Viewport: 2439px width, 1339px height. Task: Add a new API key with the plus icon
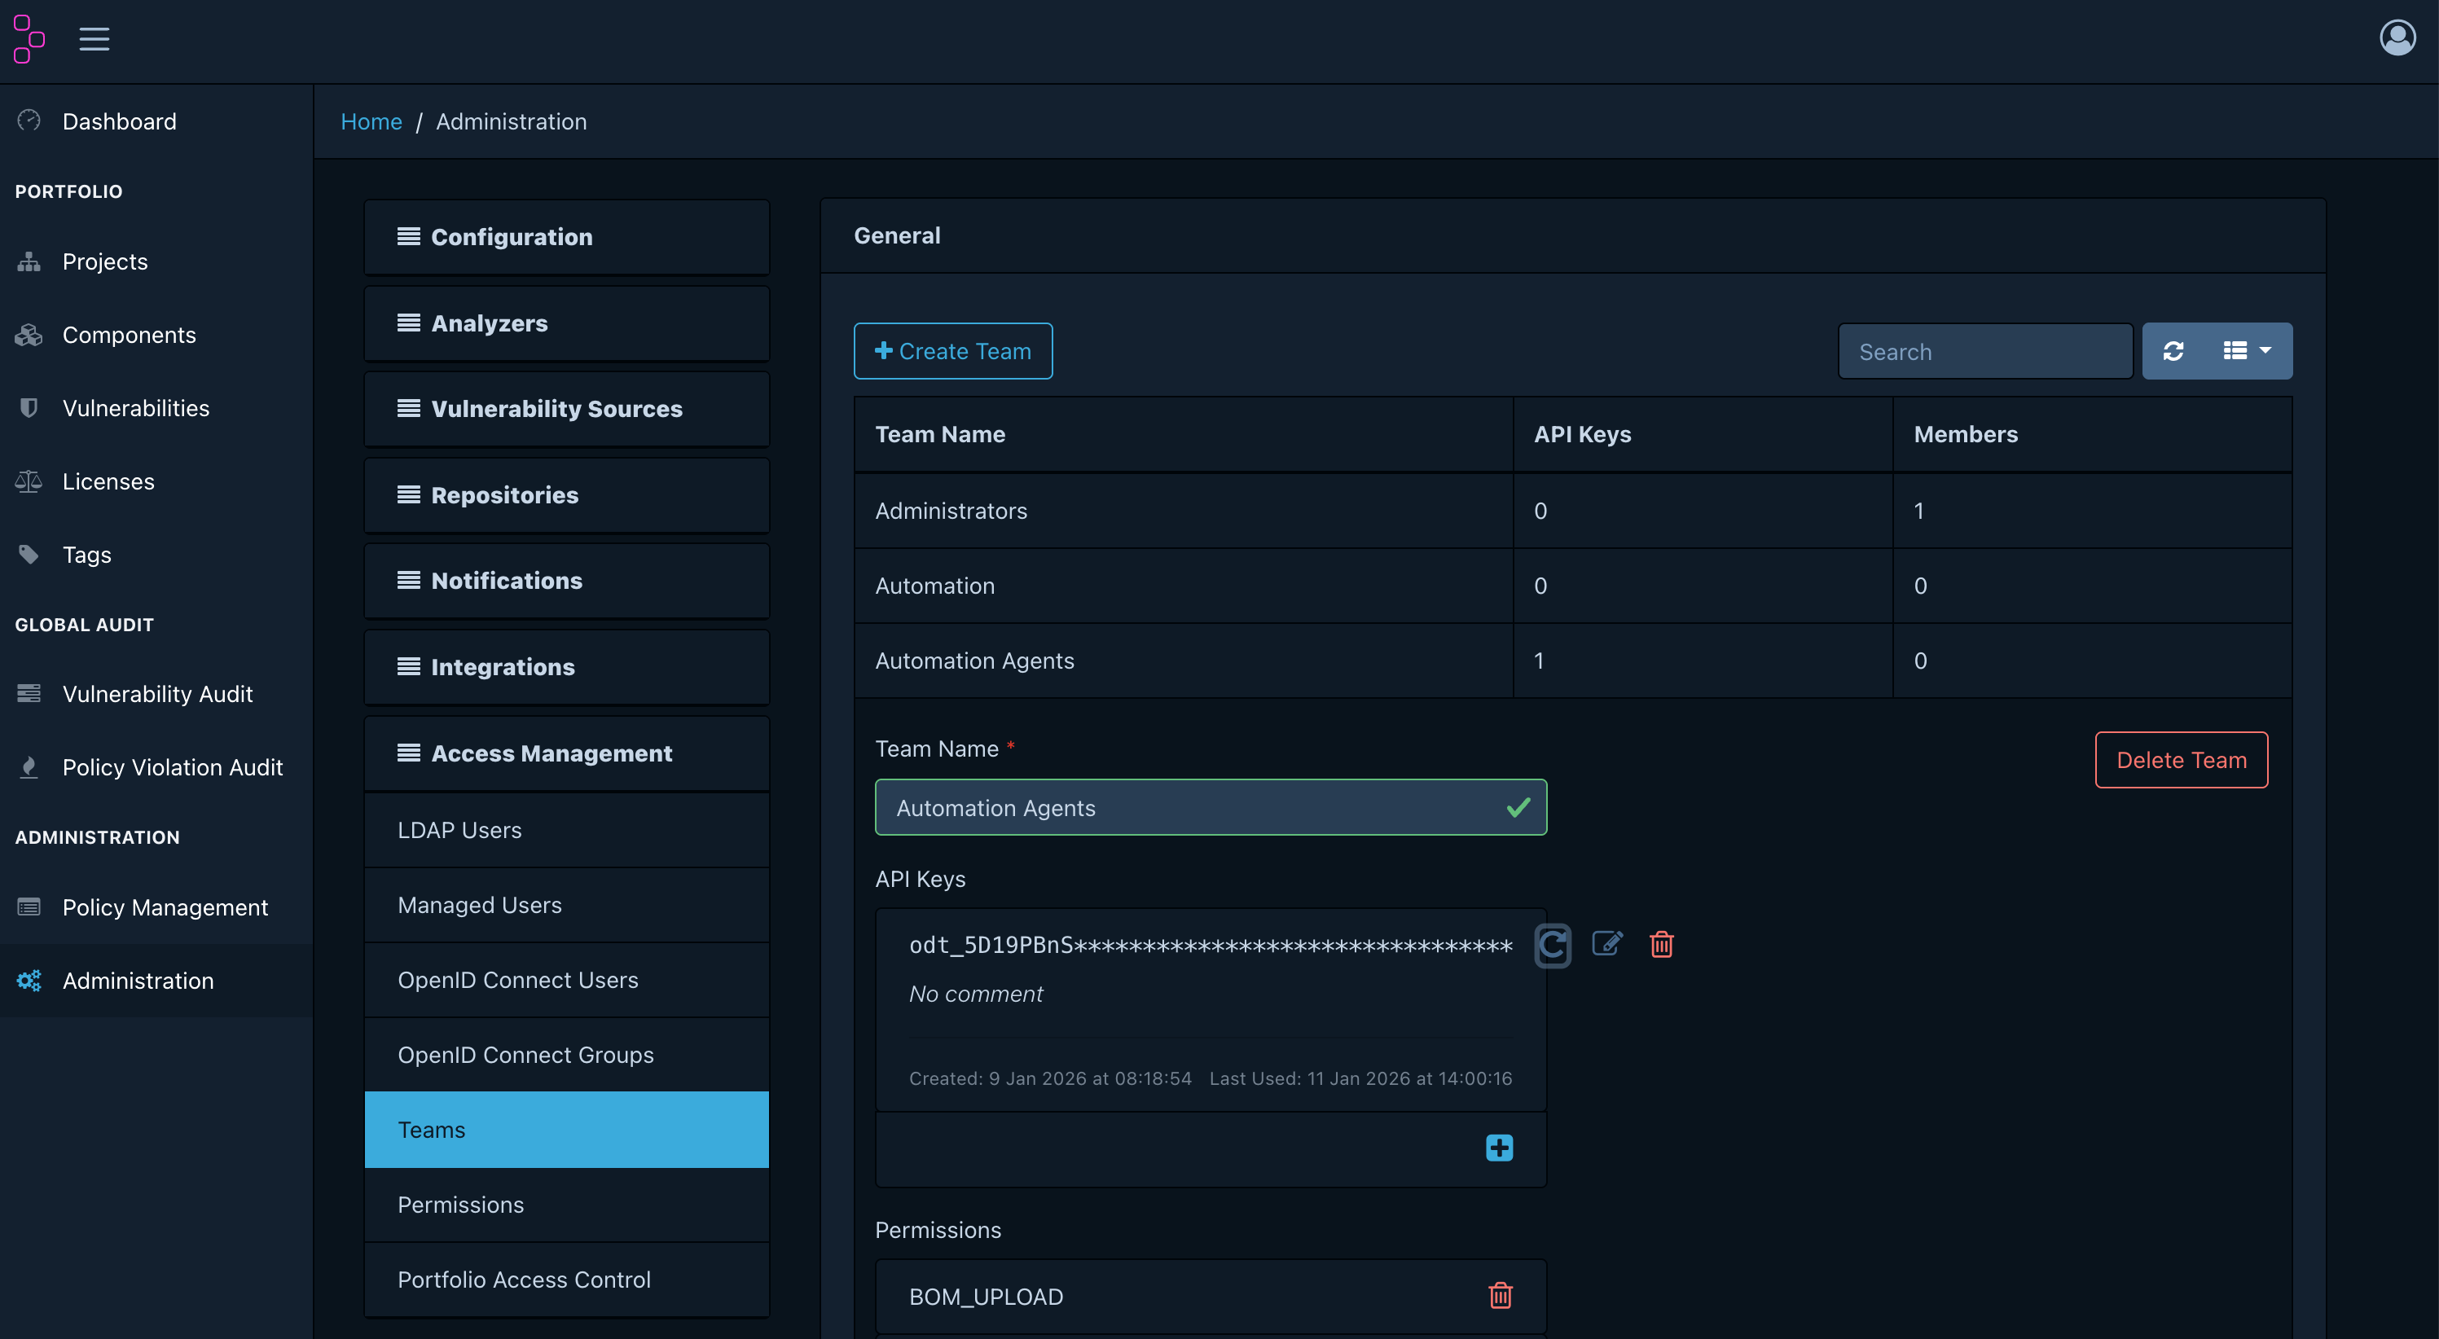[x=1499, y=1148]
